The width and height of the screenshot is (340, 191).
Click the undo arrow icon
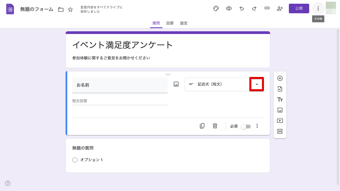pos(241,9)
